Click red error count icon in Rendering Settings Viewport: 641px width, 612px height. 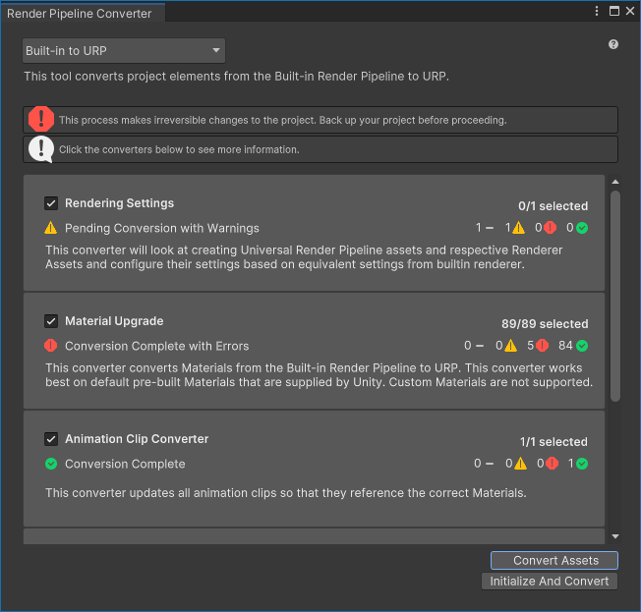click(x=551, y=228)
